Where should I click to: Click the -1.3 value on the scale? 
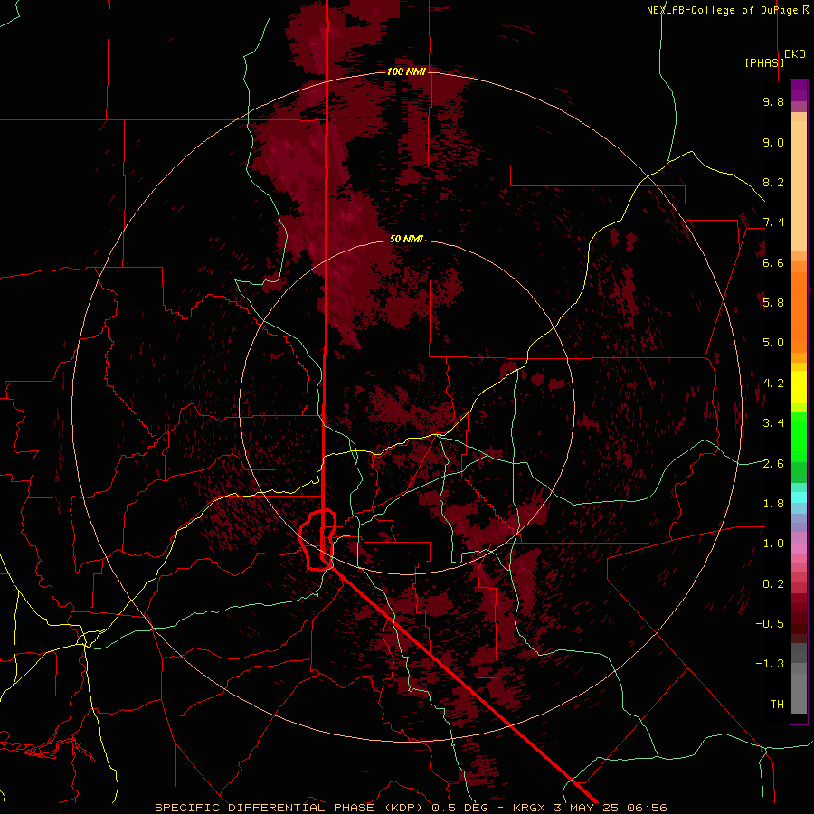pos(770,664)
